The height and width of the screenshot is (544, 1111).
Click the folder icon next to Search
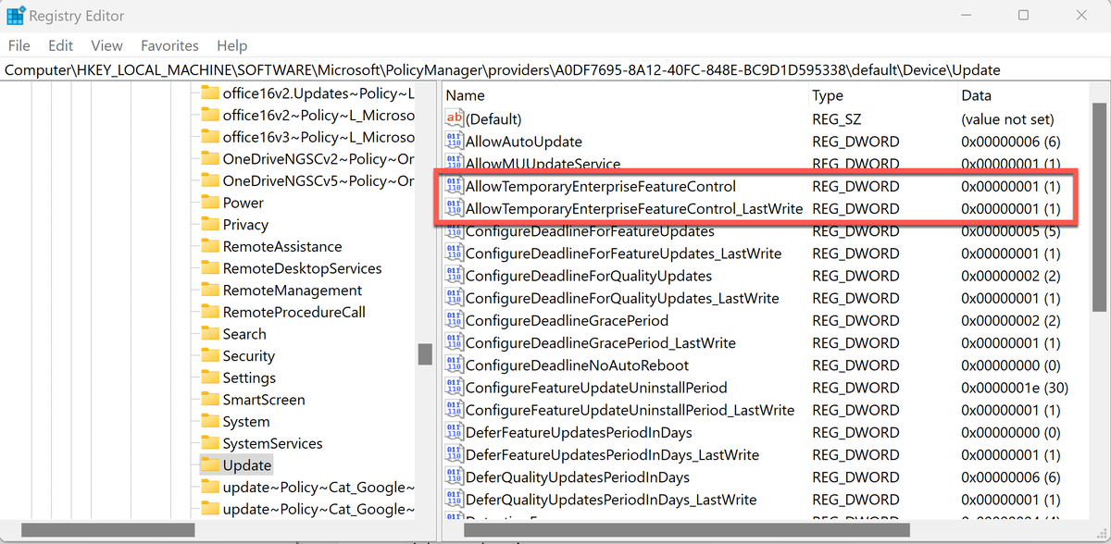click(209, 334)
